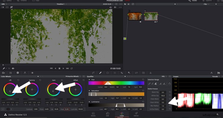223x118 pixels.
Task: Open the Curves palette icon
Action: [93, 73]
